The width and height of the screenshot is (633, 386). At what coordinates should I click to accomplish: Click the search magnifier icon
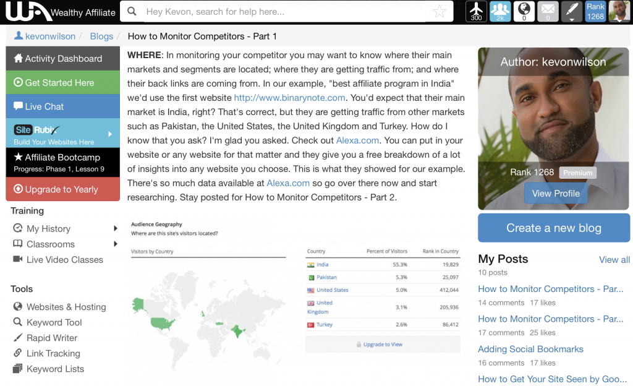tap(132, 11)
